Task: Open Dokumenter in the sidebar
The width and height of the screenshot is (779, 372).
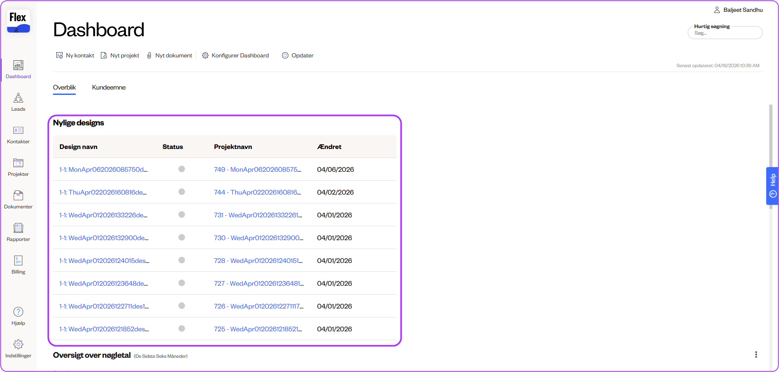Action: tap(18, 199)
